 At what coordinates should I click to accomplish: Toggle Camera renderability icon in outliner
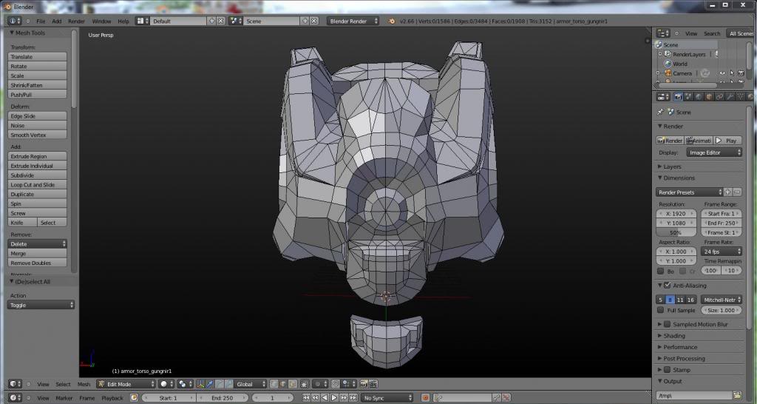tap(741, 73)
